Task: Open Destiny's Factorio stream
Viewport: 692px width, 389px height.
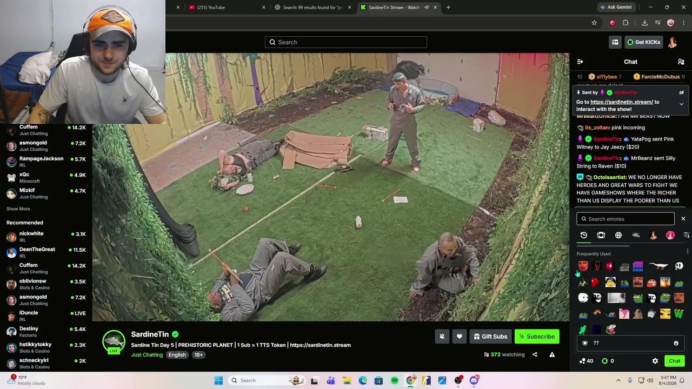Action: [46, 332]
